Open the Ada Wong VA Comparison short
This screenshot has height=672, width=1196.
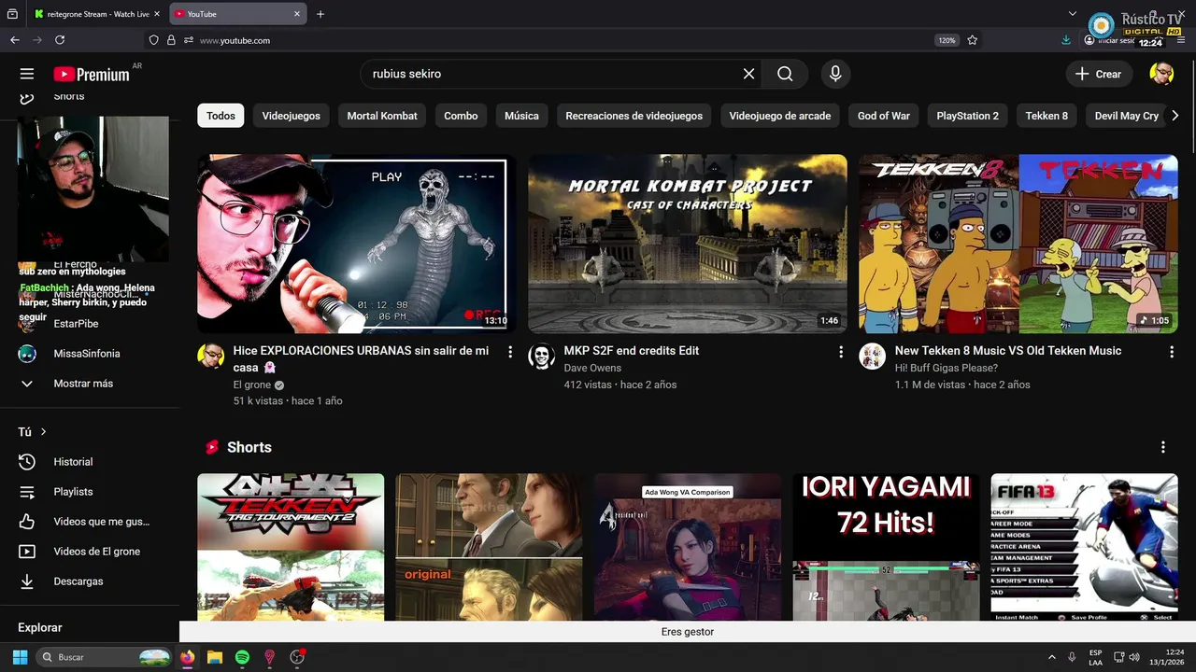point(688,547)
